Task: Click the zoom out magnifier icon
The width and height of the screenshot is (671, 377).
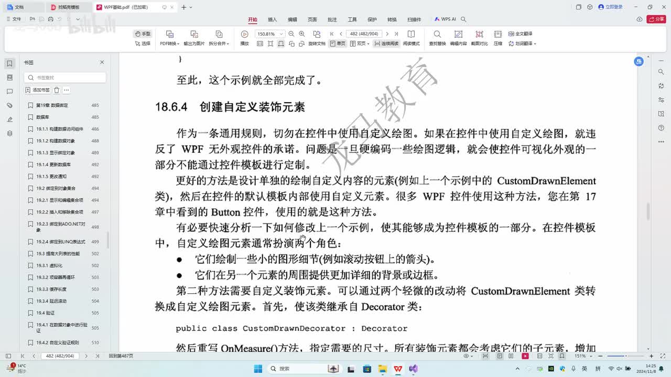Action: tap(291, 34)
